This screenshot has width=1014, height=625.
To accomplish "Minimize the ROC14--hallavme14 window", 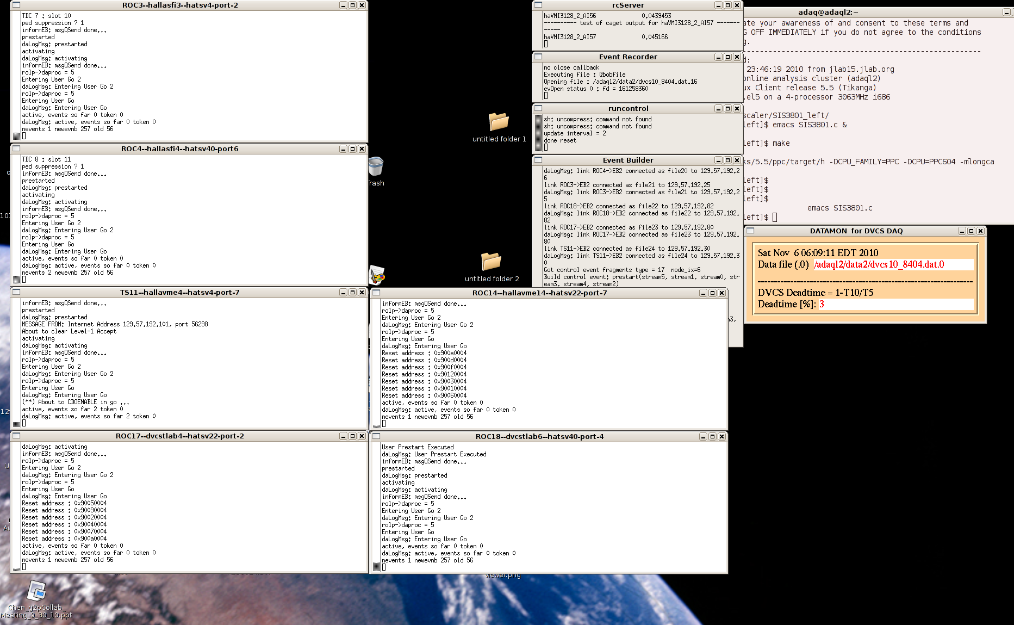I will [x=703, y=293].
